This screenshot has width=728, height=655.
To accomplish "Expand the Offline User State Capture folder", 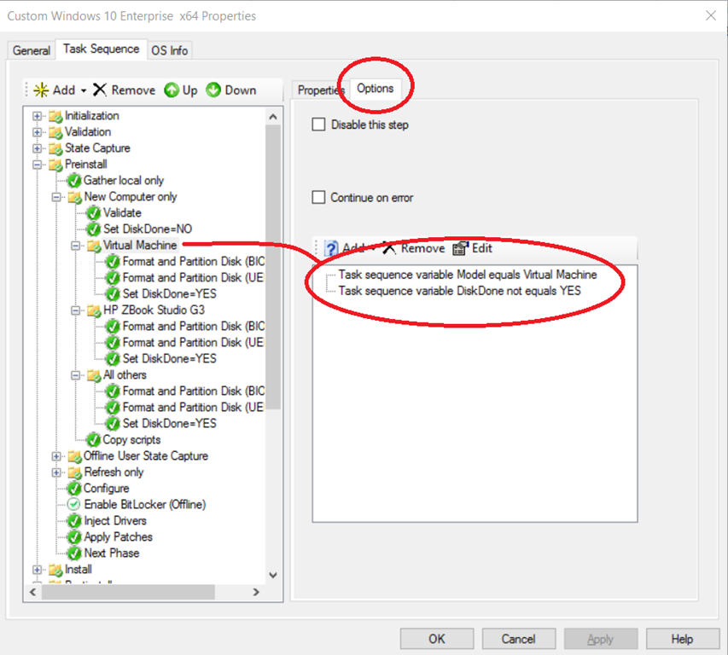I will coord(56,456).
